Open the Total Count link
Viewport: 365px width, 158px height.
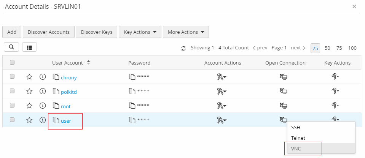236,48
